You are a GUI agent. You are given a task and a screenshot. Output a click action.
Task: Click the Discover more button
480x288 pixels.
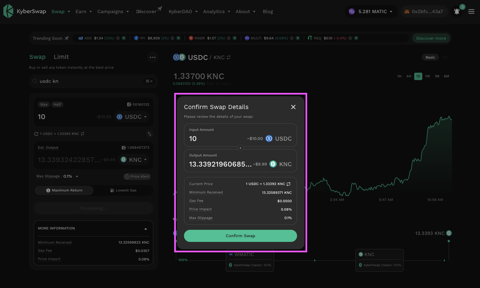431,38
